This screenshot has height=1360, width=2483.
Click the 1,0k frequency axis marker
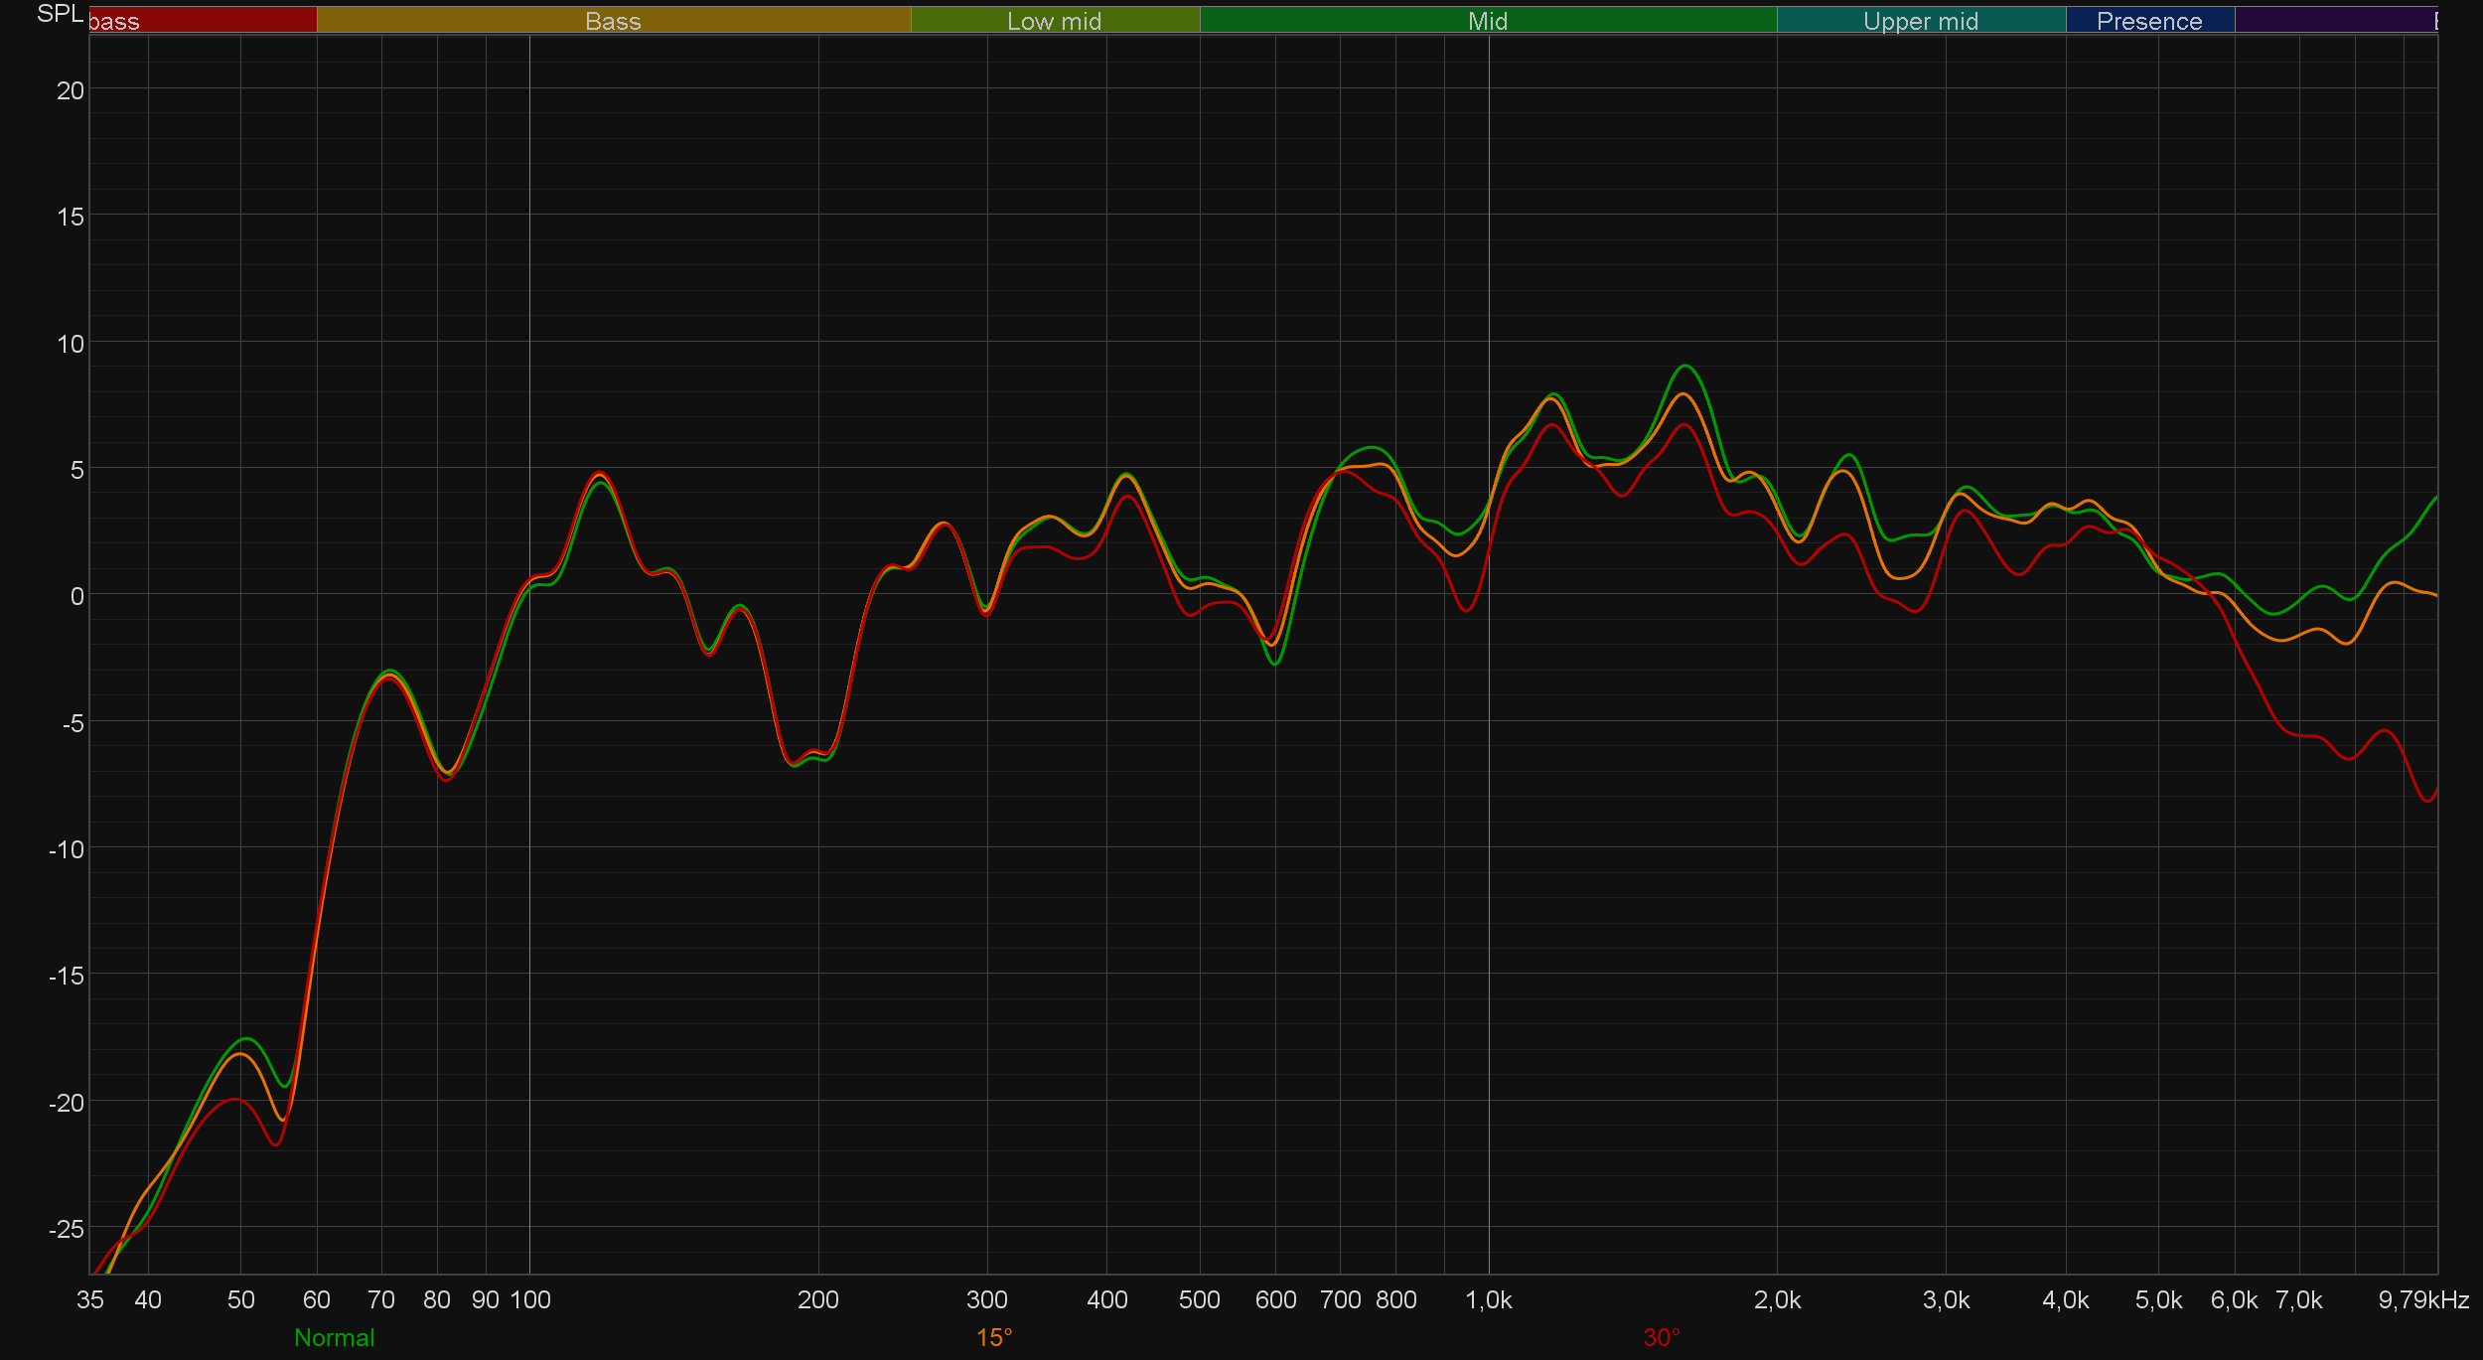point(1488,1299)
